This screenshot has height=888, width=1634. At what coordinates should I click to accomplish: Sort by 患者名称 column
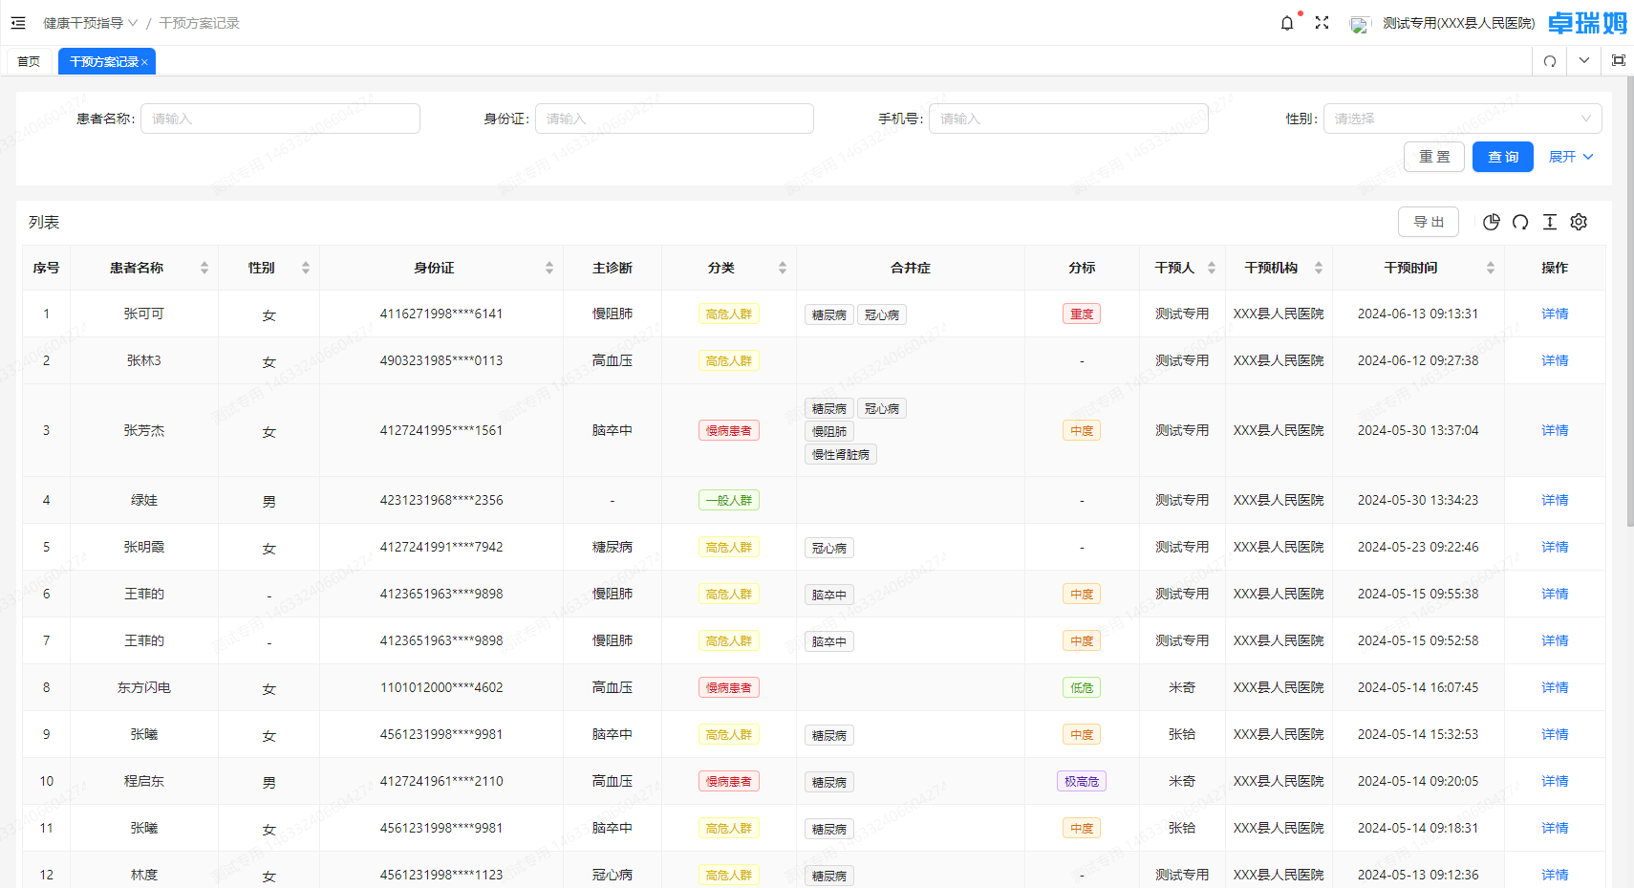click(x=204, y=268)
